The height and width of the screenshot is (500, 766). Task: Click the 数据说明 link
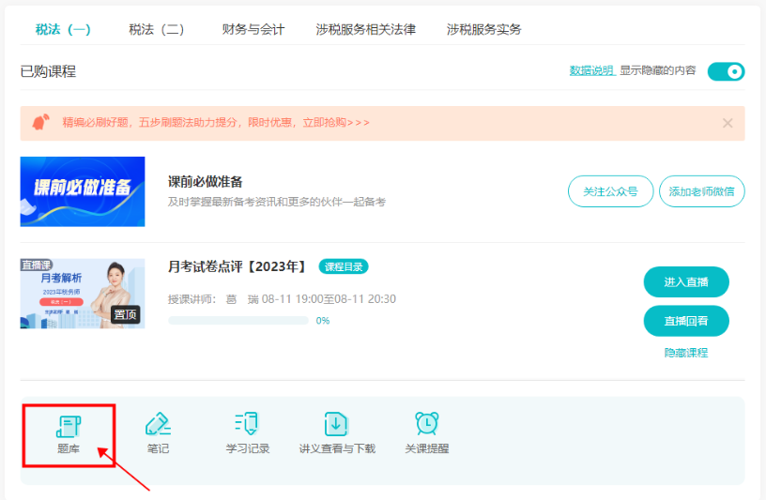point(591,70)
